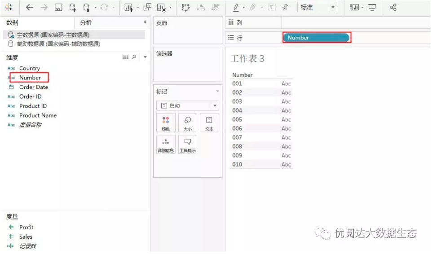Open the 标准 fit dropdown
The width and height of the screenshot is (432, 254).
317,7
